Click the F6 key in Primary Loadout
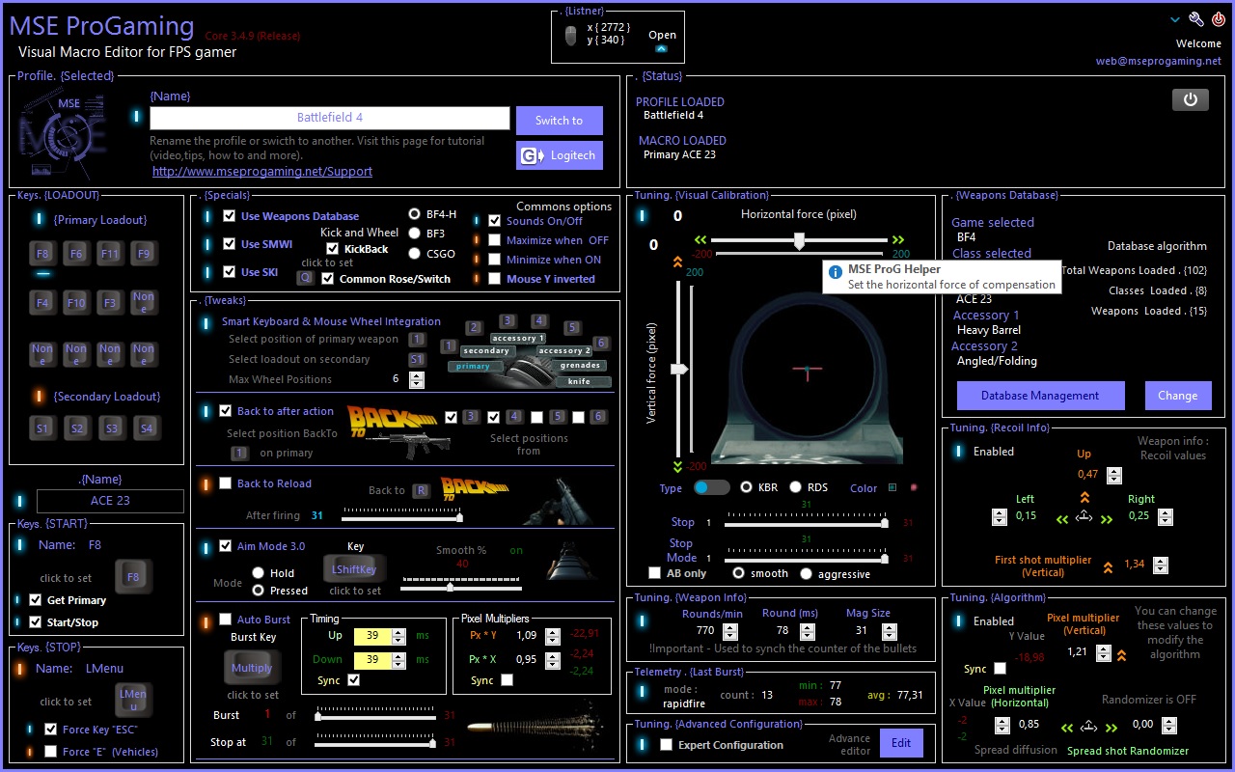 tap(76, 254)
